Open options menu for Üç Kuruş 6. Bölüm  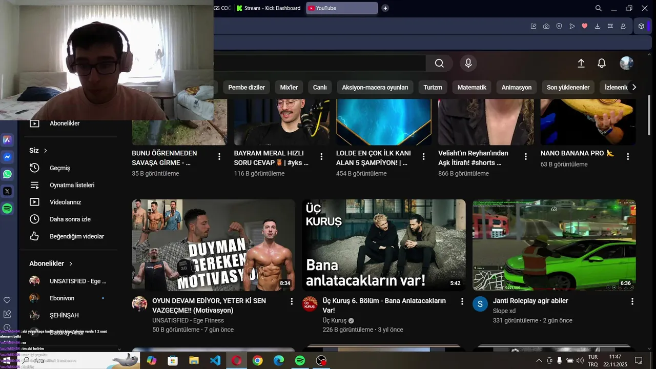point(462,301)
